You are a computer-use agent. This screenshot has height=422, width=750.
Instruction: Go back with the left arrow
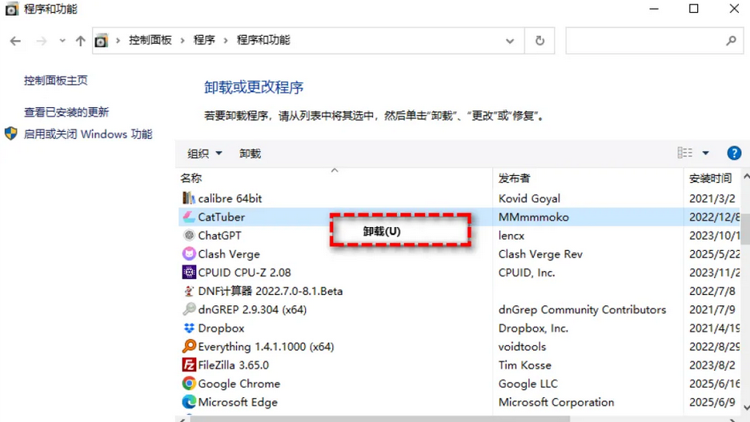pyautogui.click(x=15, y=41)
